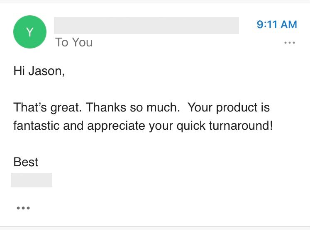Viewport: 310px width, 230px height.
Task: Tap the green Y sender avatar
Action: 30,32
